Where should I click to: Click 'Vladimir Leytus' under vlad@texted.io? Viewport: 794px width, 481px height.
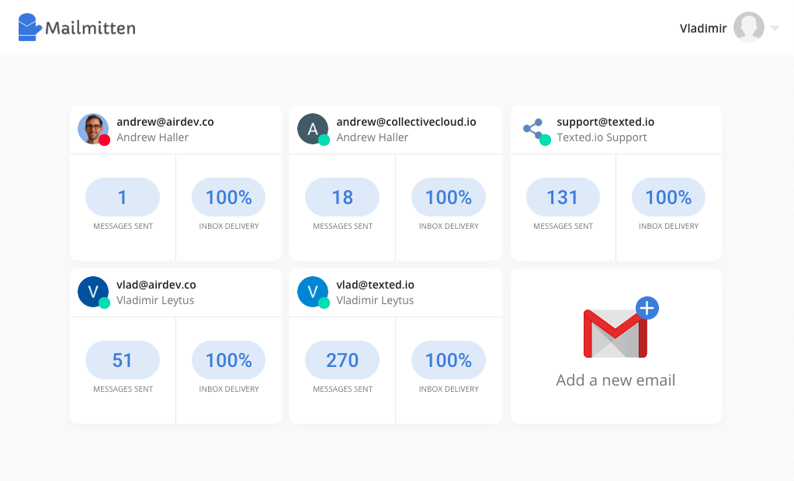pos(375,300)
